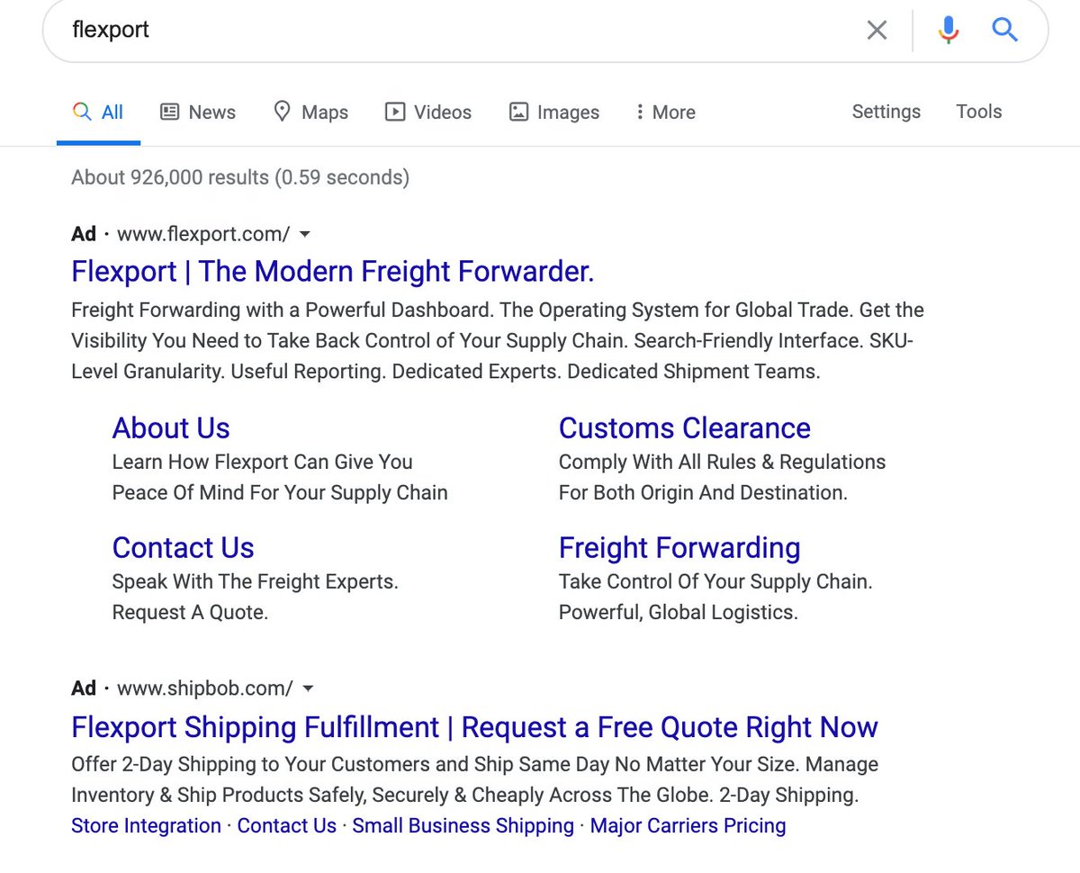The width and height of the screenshot is (1080, 873).
Task: Click the www.flexport.com/ ad URL text
Action: (x=203, y=234)
